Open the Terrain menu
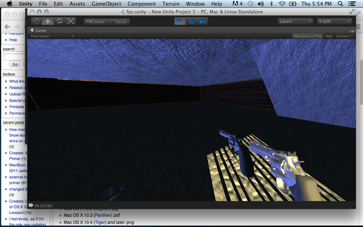The width and height of the screenshot is (363, 227). click(171, 4)
